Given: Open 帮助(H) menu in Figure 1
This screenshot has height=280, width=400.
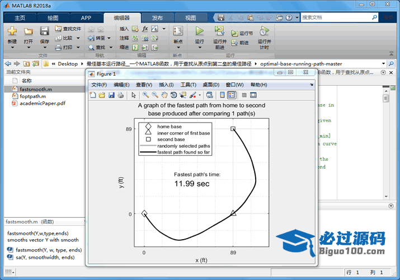Looking at the screenshot, I should point(258,85).
